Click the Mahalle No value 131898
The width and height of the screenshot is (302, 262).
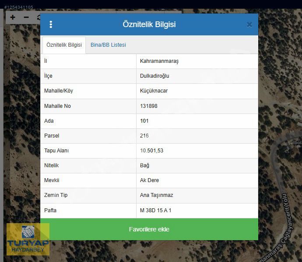[x=149, y=106]
